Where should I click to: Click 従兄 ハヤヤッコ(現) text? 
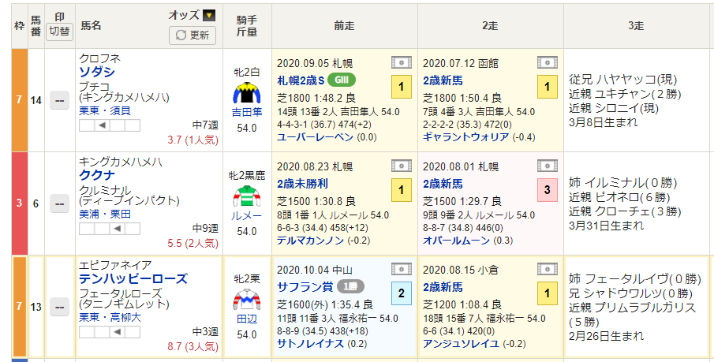coord(623,80)
